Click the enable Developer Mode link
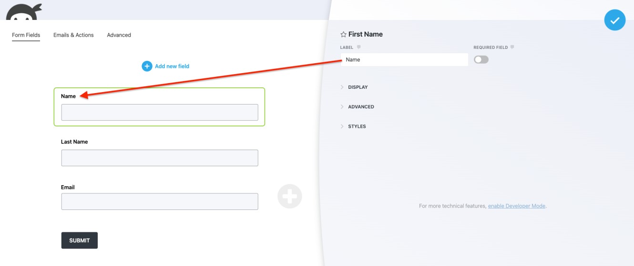Viewport: 634px width, 266px height. pos(516,206)
